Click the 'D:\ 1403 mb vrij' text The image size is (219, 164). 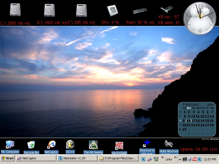click(x=52, y=23)
